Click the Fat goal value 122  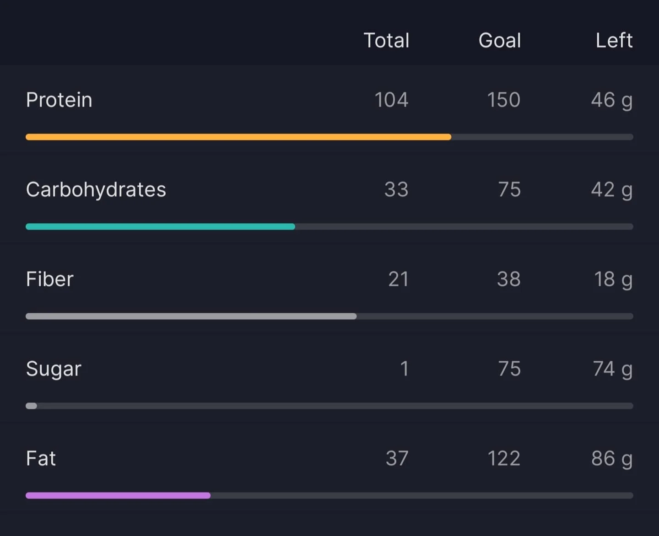(504, 458)
